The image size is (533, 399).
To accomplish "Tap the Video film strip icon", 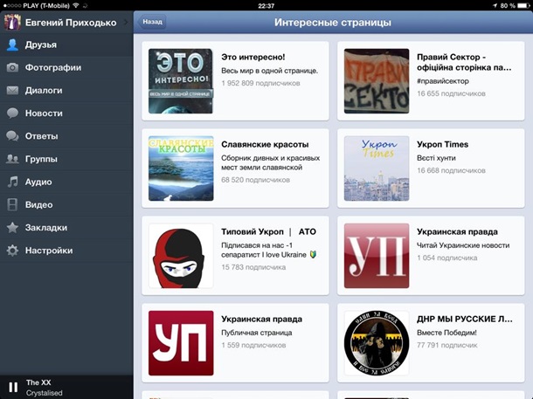I will (12, 204).
